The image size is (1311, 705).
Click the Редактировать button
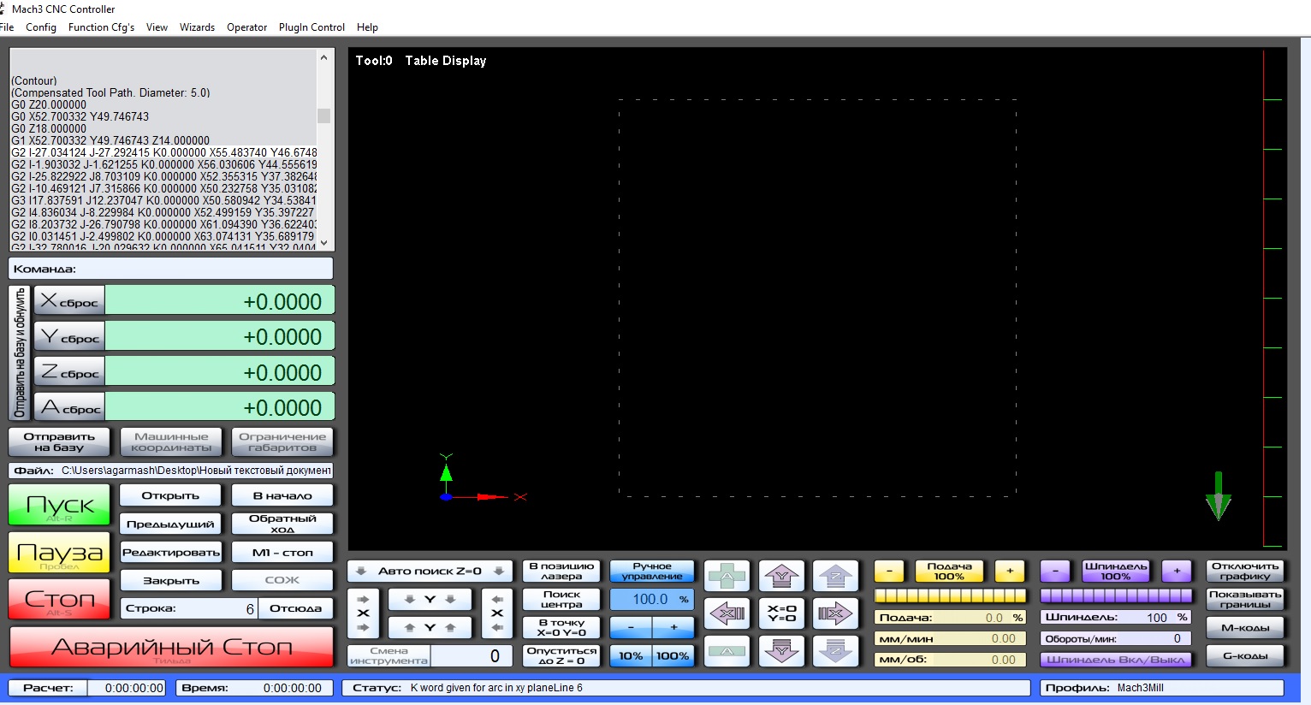[x=170, y=552]
